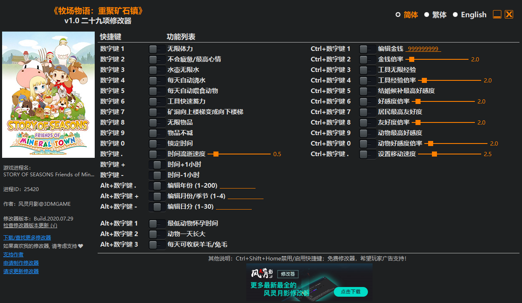Enable 最低动物怀孕时间 minimum pregnancy time

click(x=157, y=223)
